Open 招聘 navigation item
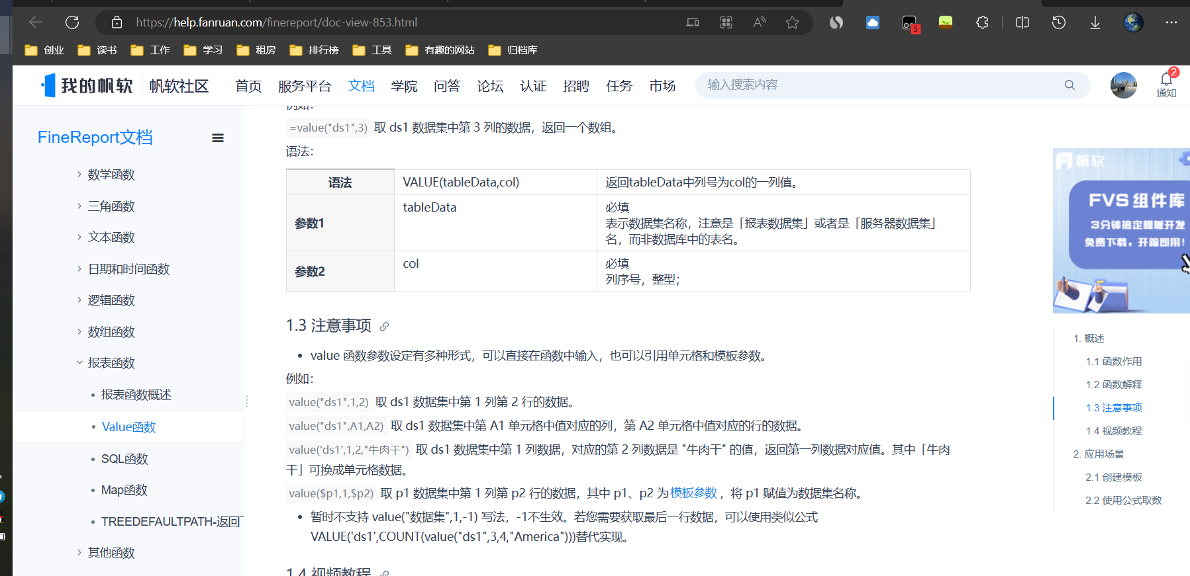The width and height of the screenshot is (1190, 576). point(576,86)
